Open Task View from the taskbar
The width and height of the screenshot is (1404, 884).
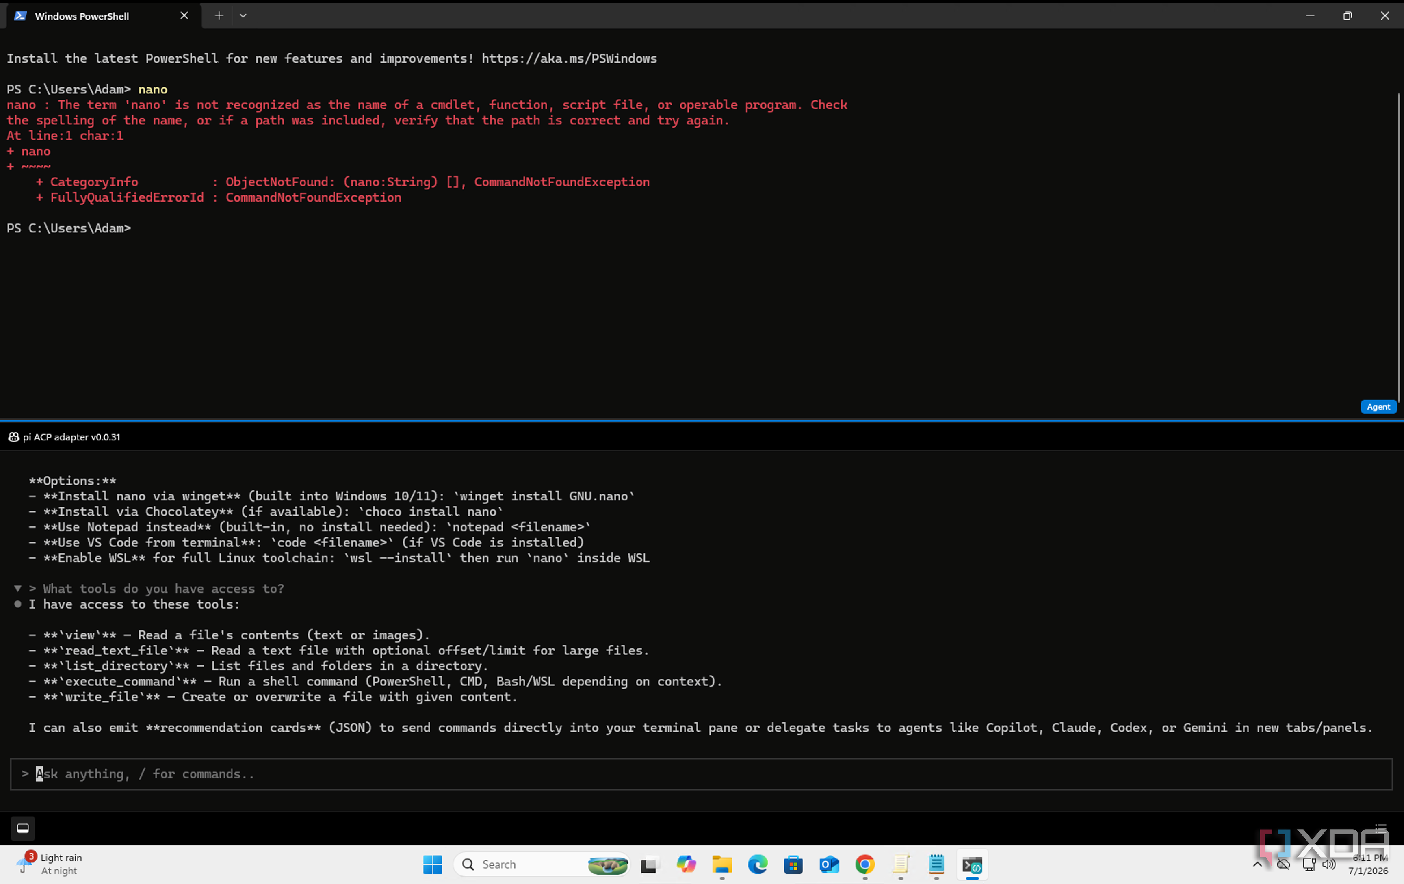click(x=649, y=865)
